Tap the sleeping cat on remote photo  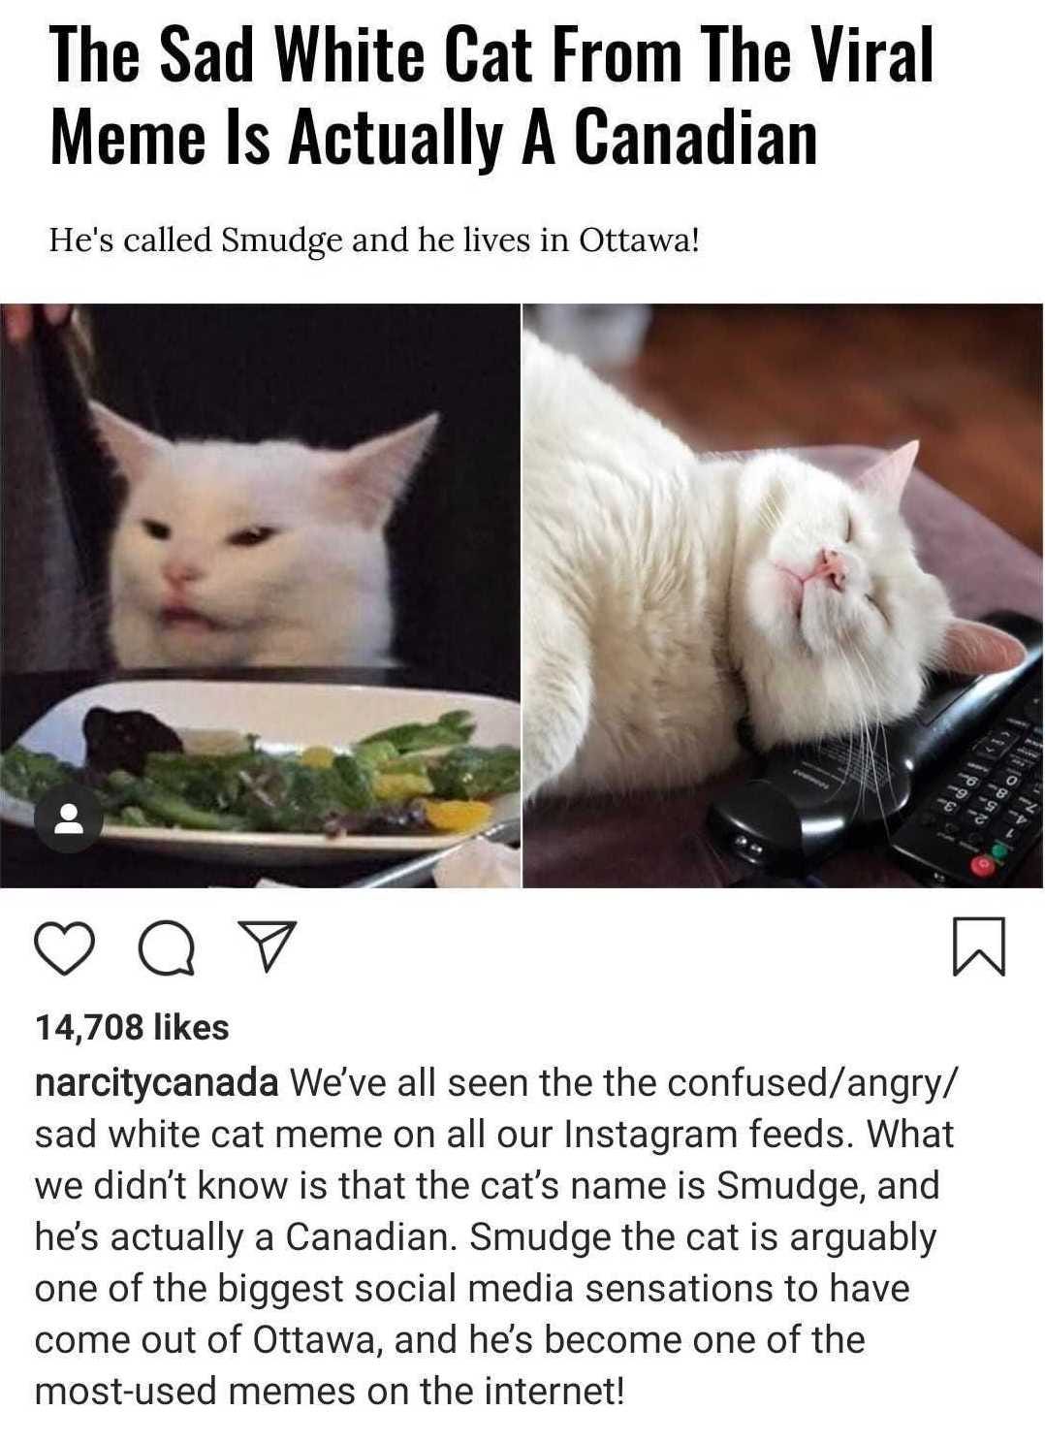point(783,595)
